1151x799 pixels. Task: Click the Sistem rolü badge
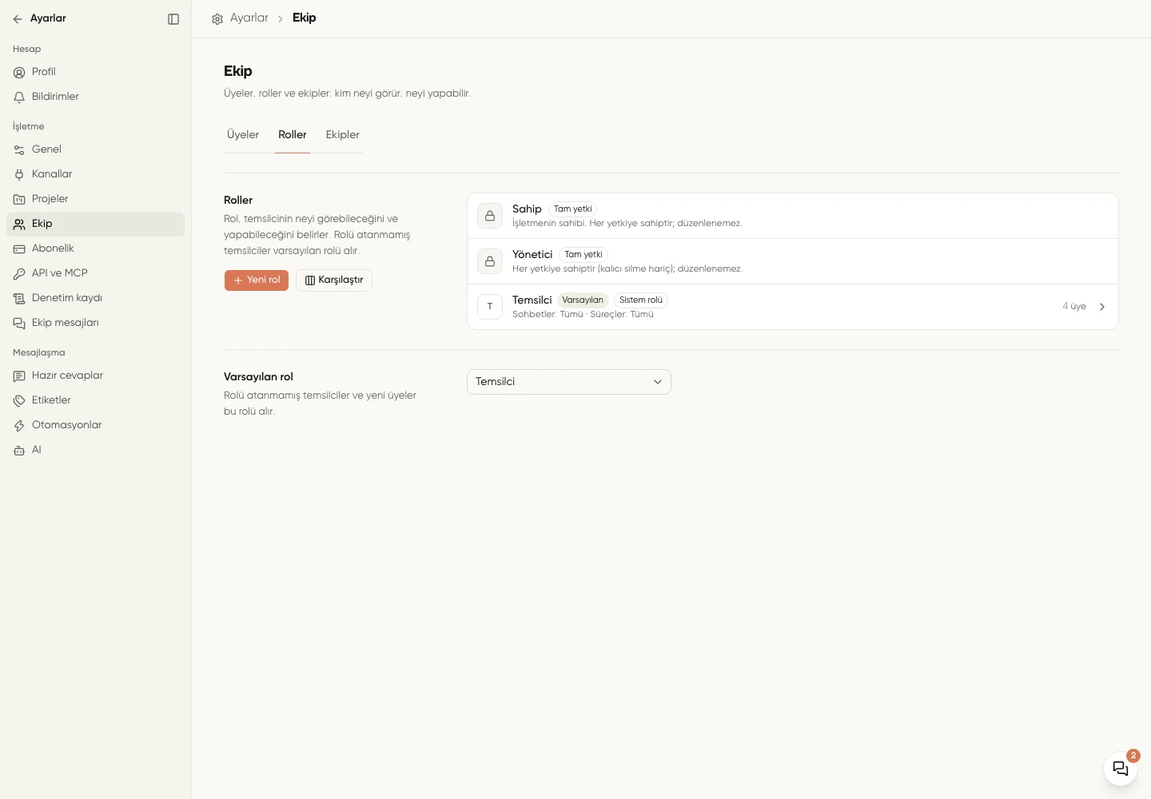[x=641, y=300]
